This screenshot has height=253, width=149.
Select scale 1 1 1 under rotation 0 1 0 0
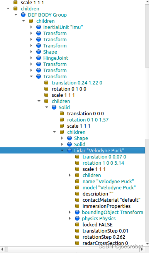click(x=63, y=95)
